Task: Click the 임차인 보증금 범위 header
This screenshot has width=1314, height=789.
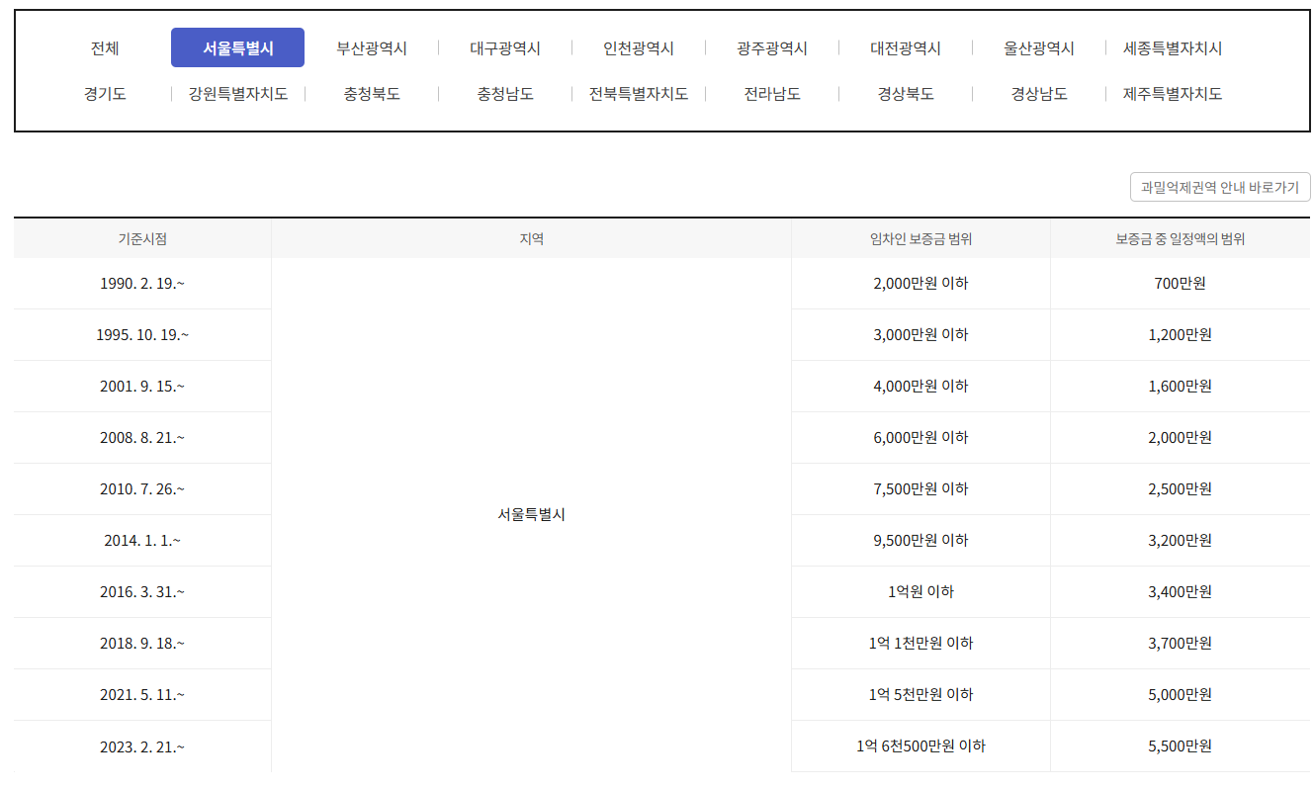Action: [x=920, y=238]
